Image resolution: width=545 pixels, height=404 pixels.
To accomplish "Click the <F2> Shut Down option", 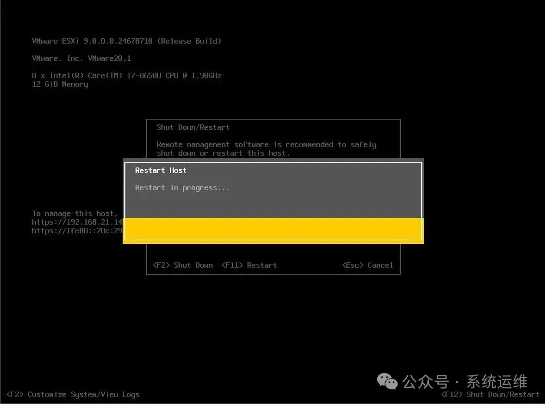I will click(x=183, y=265).
